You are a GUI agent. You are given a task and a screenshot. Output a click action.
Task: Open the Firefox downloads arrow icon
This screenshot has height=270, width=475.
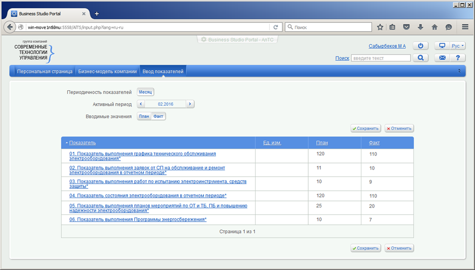coord(420,27)
